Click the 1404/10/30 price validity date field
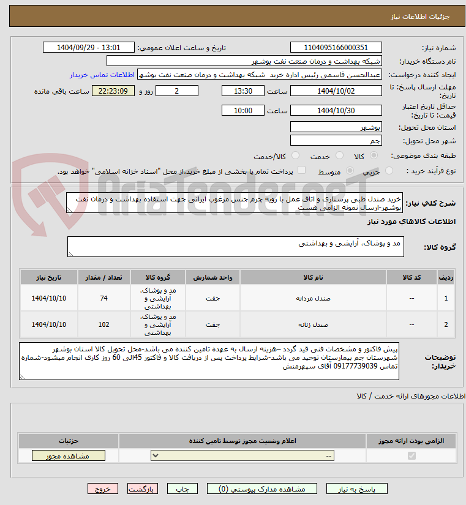466x505 pixels. pyautogui.click(x=336, y=110)
